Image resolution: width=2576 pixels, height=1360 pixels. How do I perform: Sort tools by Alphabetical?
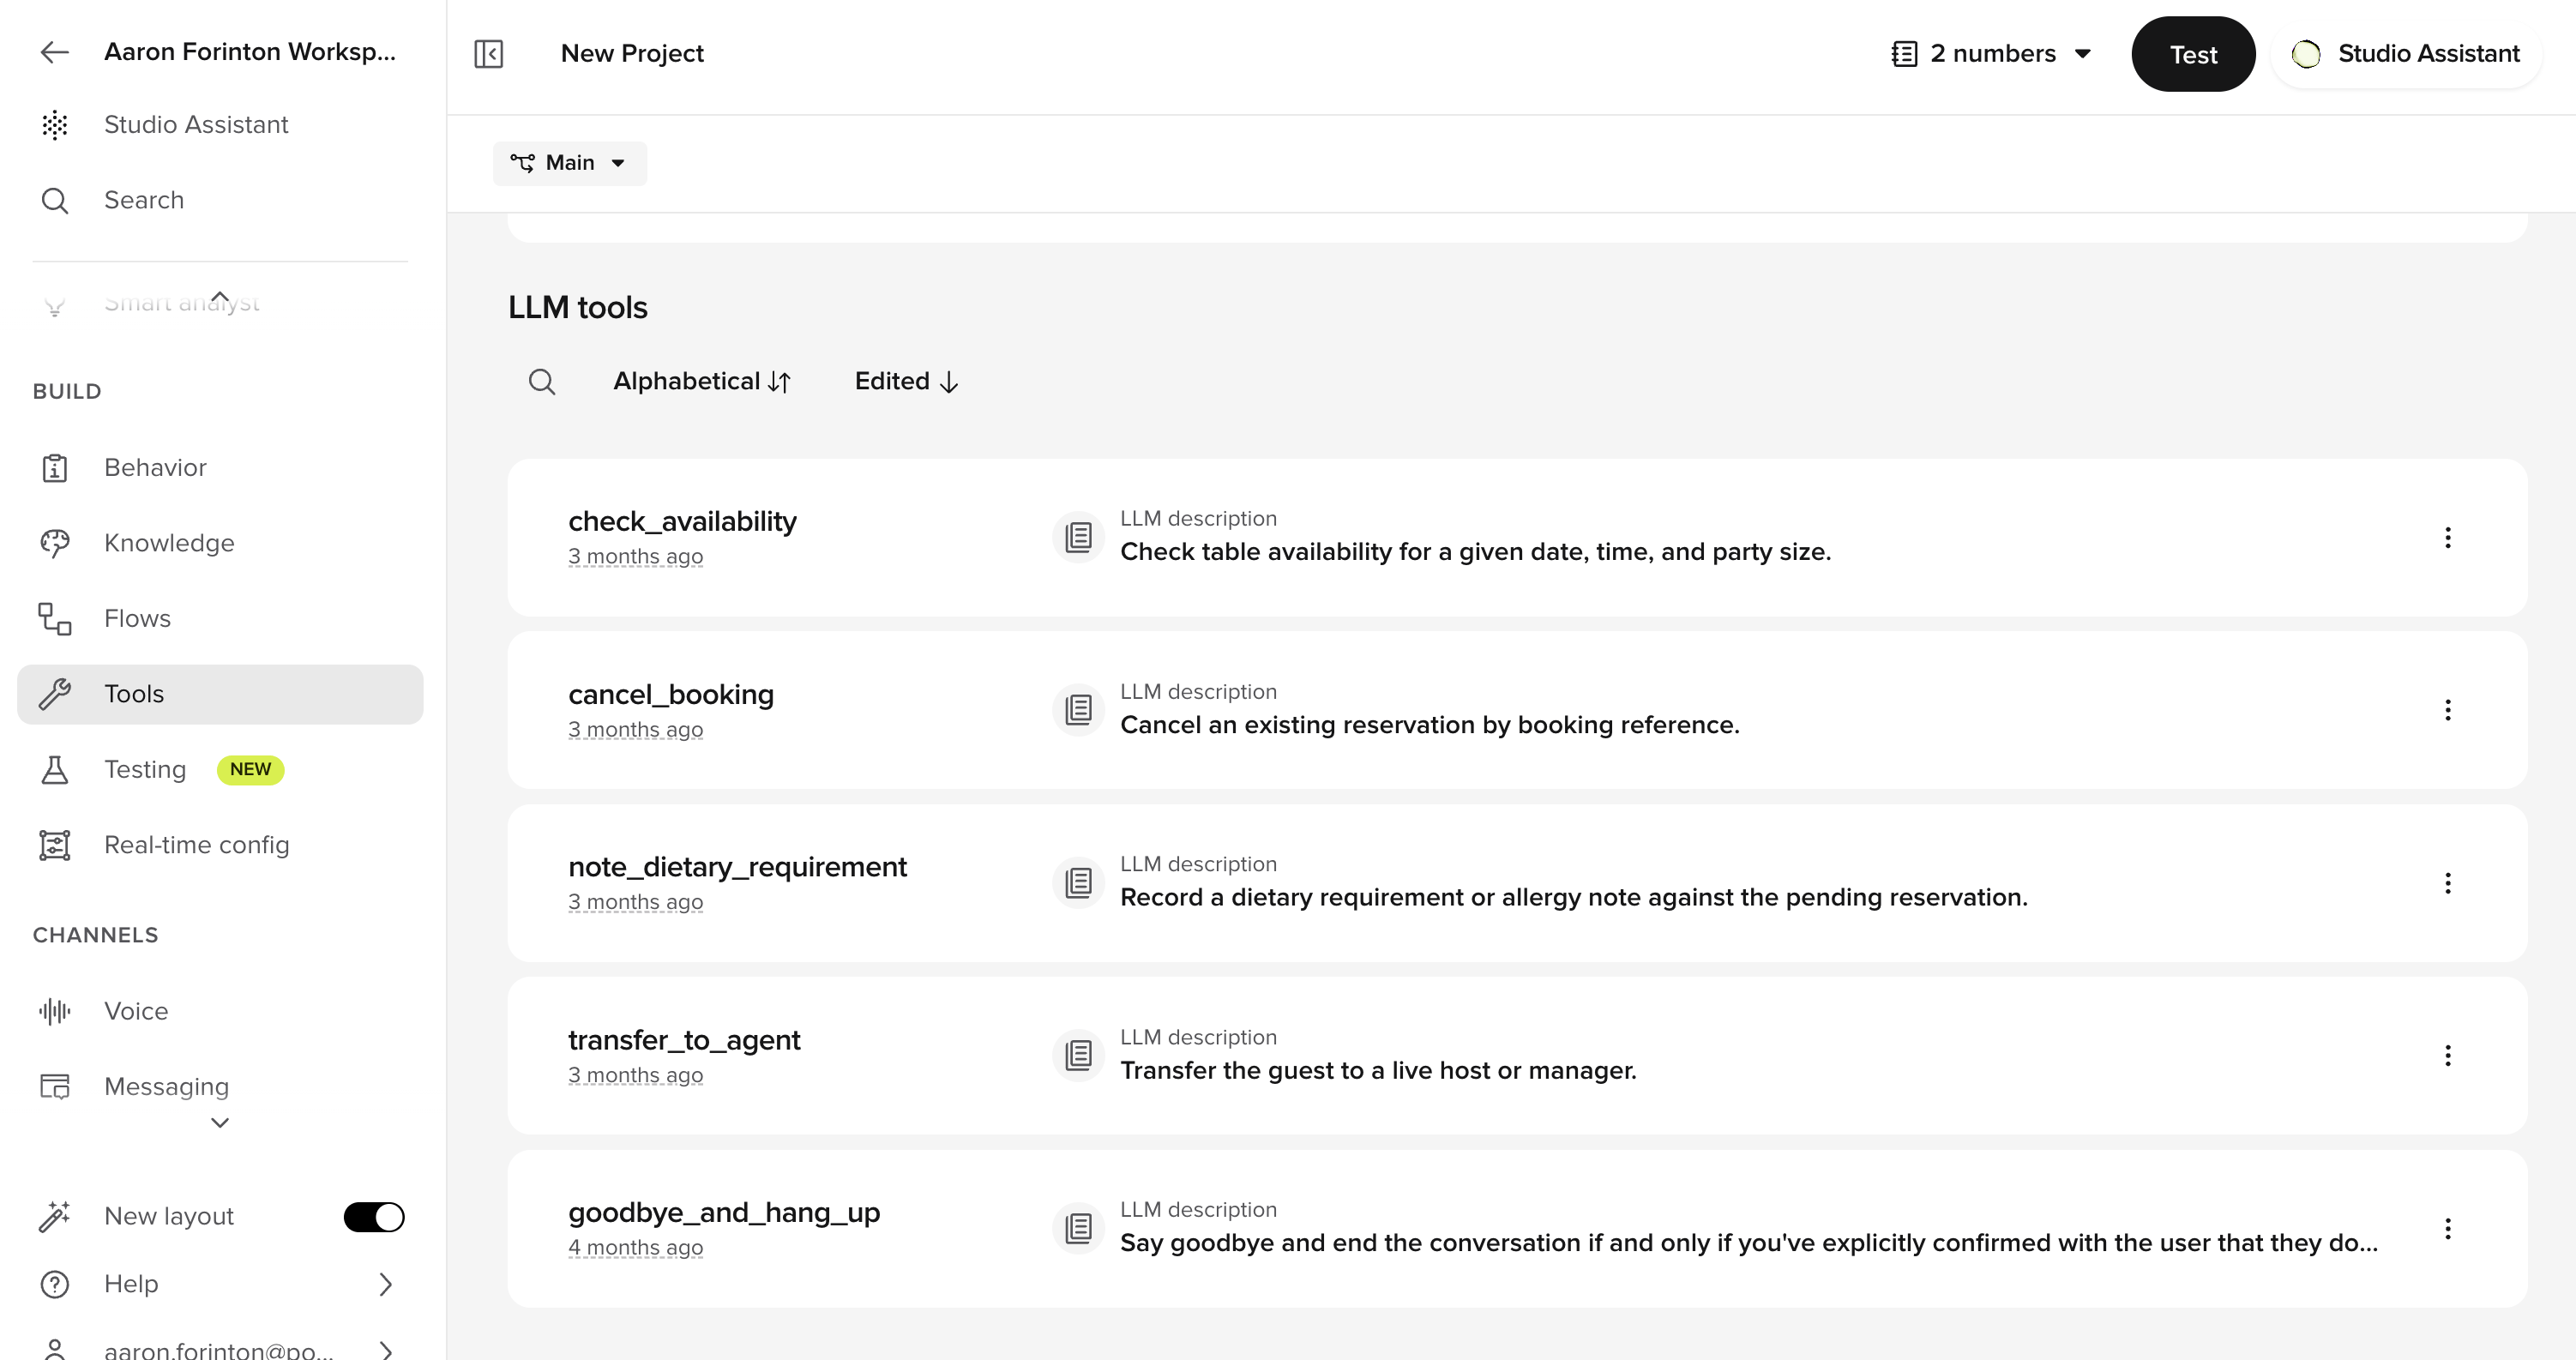coord(702,381)
